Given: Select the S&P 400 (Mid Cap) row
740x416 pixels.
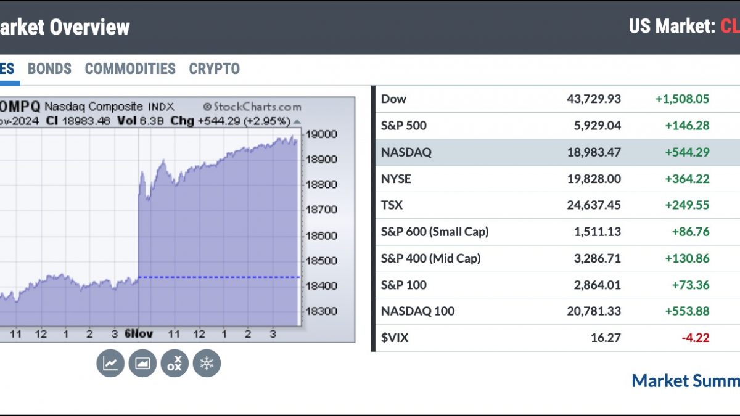Looking at the screenshot, I should (x=557, y=258).
